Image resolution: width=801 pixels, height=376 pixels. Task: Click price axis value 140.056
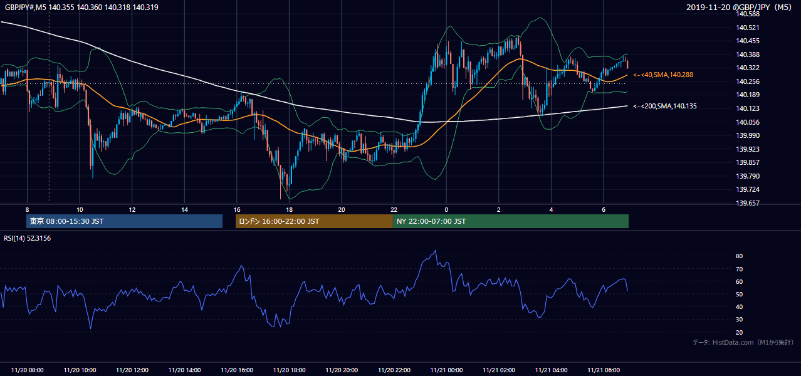(748, 122)
